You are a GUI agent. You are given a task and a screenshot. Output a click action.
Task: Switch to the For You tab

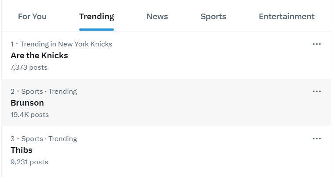coord(32,17)
